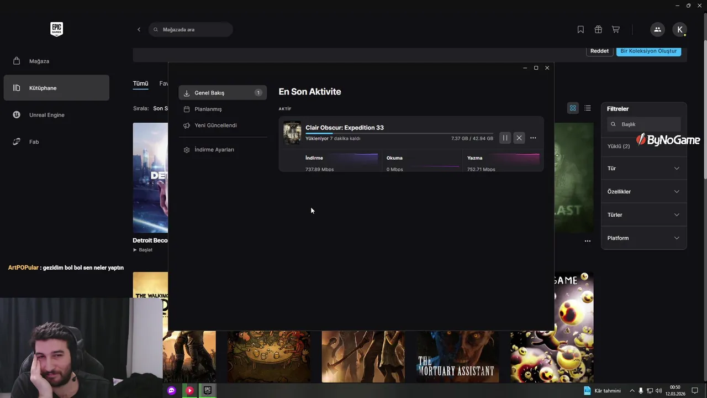Open the K profile avatar

pos(679,29)
